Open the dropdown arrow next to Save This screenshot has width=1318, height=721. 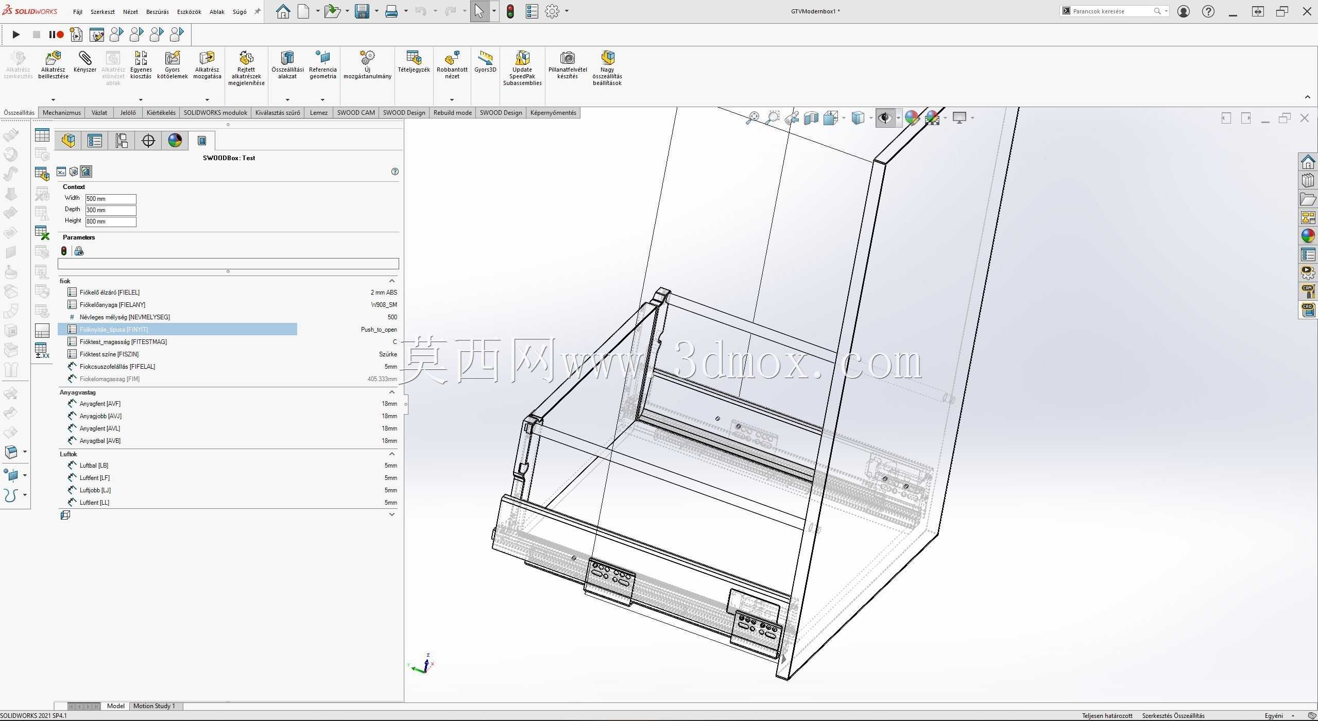pos(376,11)
